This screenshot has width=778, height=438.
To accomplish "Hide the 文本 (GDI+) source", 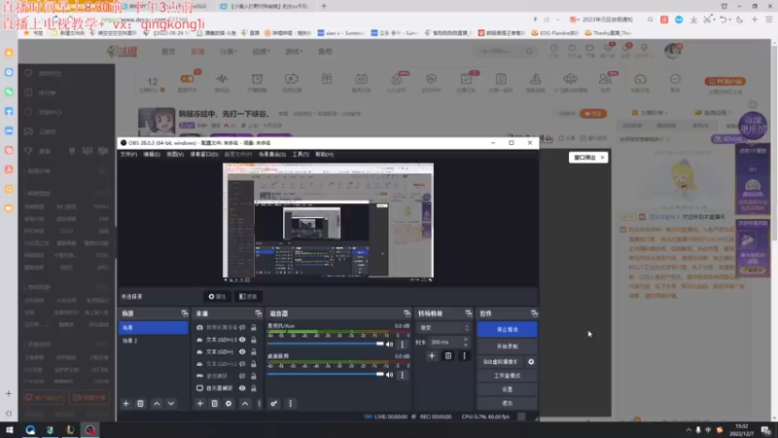I will [x=242, y=351].
